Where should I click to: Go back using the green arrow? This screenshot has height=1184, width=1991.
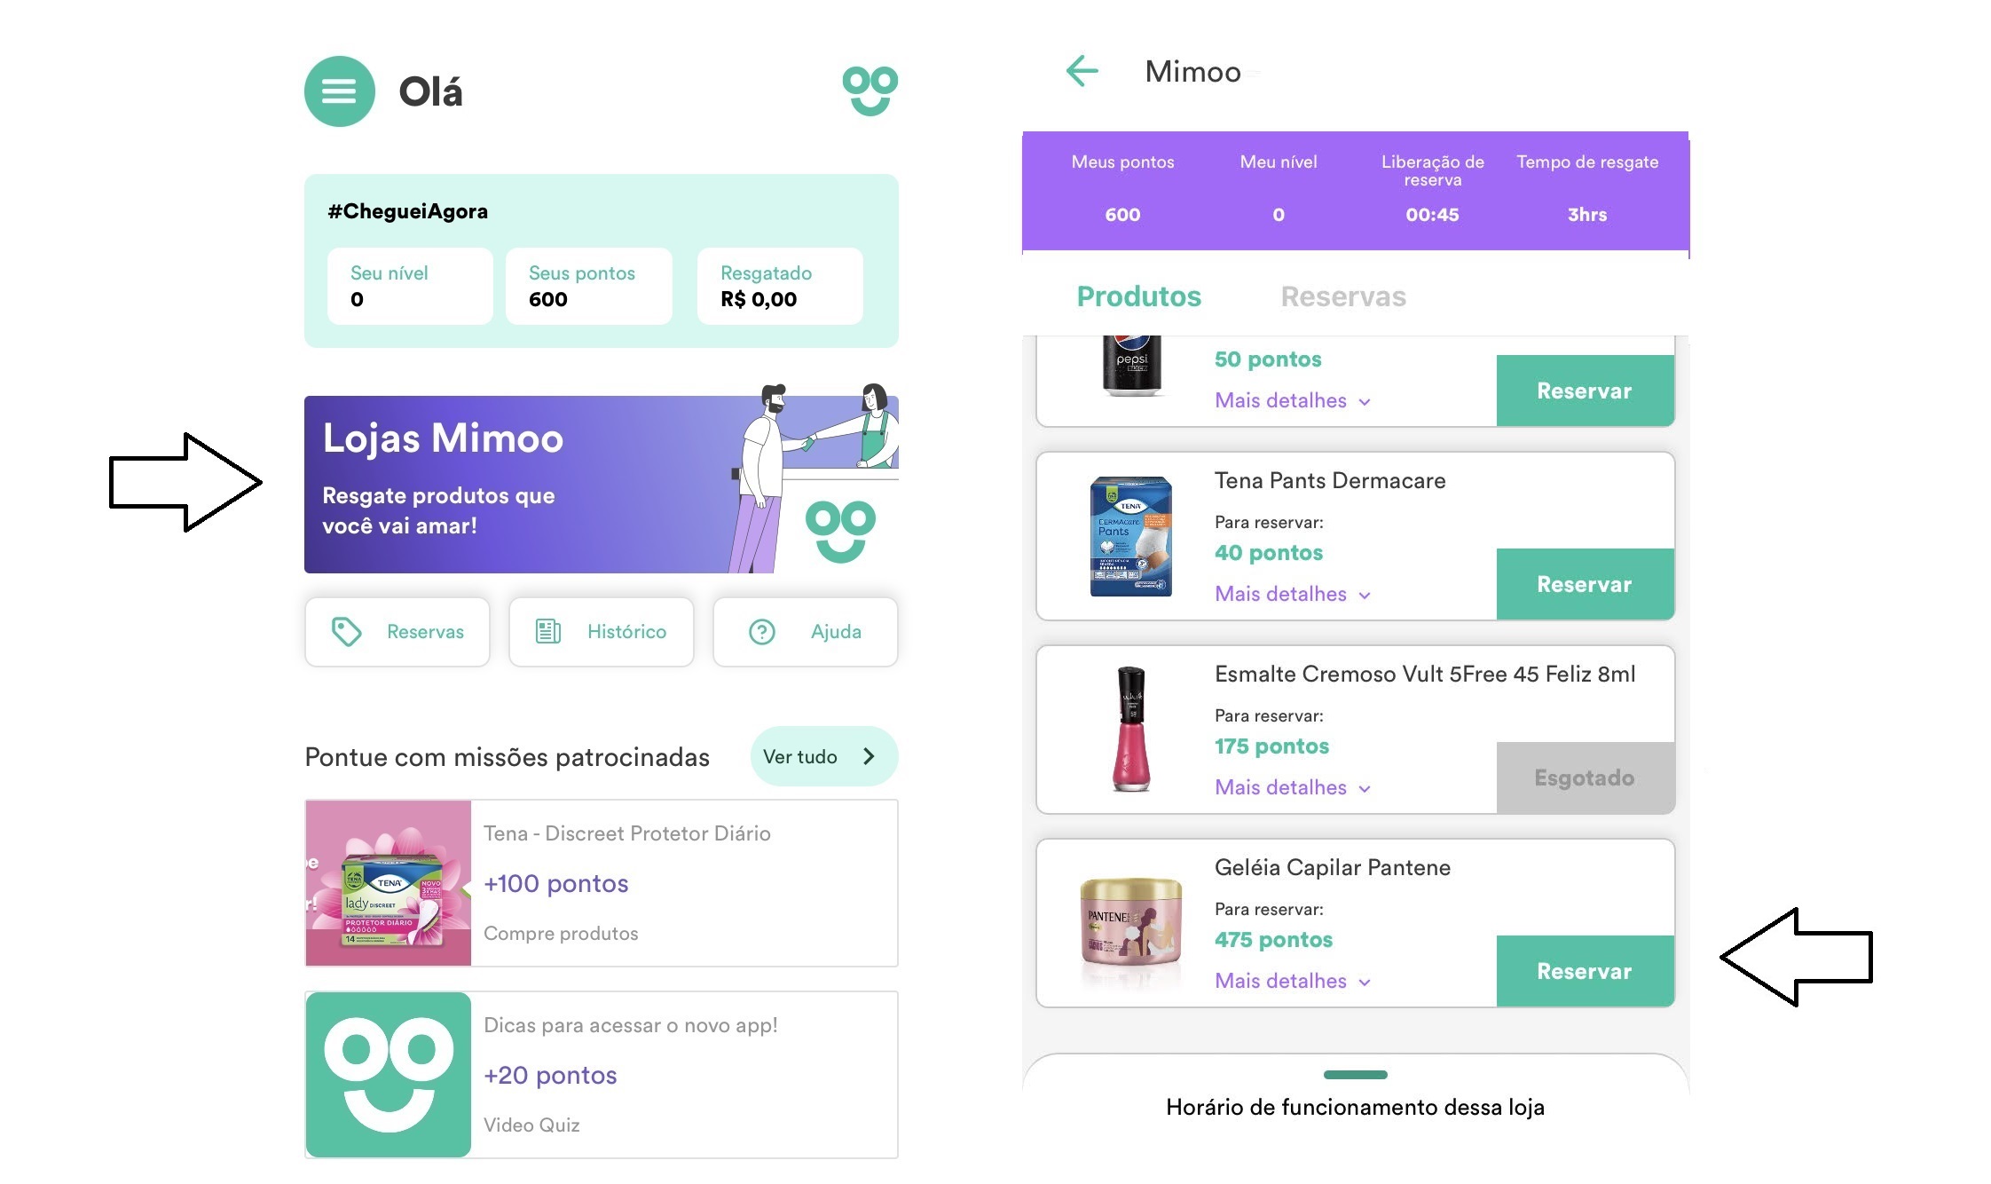click(1082, 71)
